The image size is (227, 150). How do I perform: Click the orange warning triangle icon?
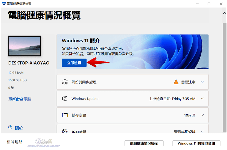pyautogui.click(x=176, y=82)
